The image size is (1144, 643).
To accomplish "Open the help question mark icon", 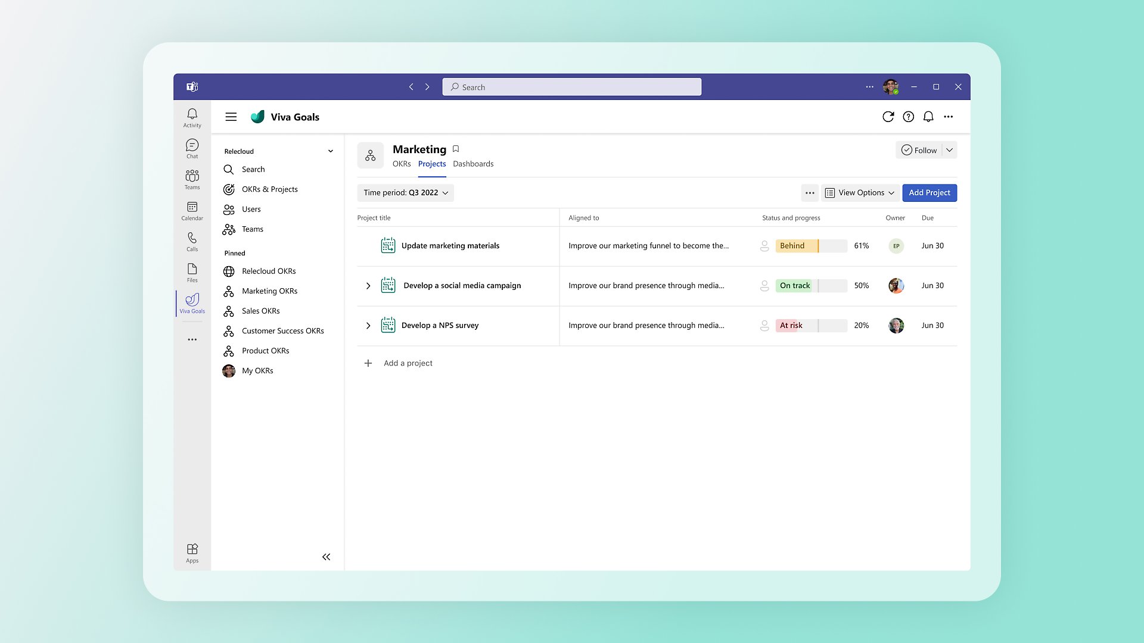I will pos(908,117).
